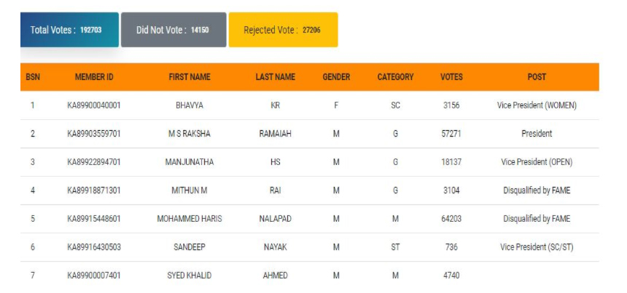Click the MEMBER ID column header
The image size is (627, 293).
point(94,77)
